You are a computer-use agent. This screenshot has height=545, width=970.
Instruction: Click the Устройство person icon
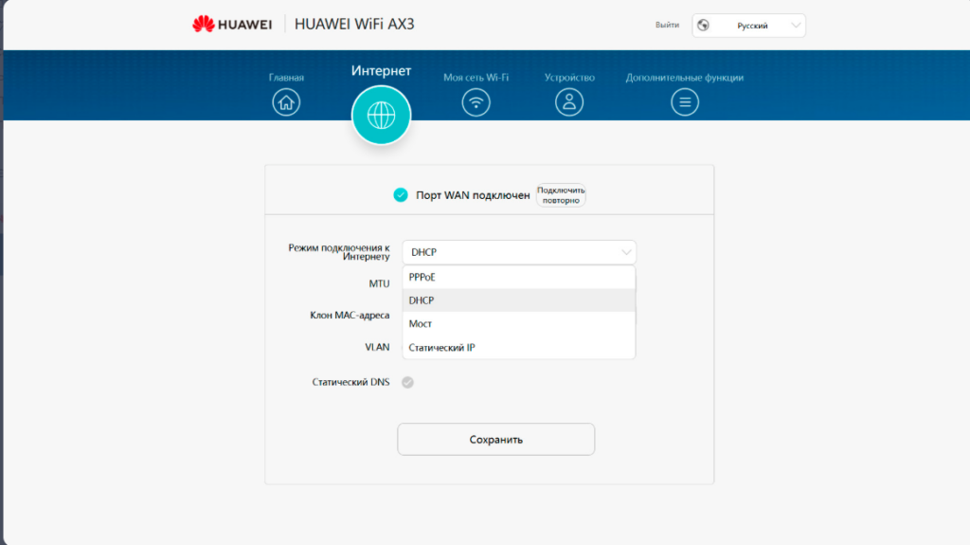pos(569,102)
